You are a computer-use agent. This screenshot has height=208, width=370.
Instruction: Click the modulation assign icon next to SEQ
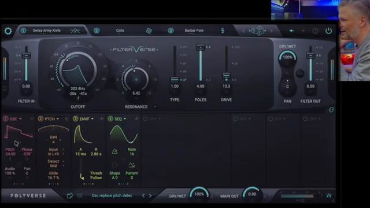(x=136, y=118)
